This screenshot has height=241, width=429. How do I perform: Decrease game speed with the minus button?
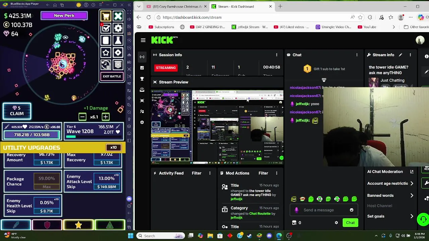(82, 117)
